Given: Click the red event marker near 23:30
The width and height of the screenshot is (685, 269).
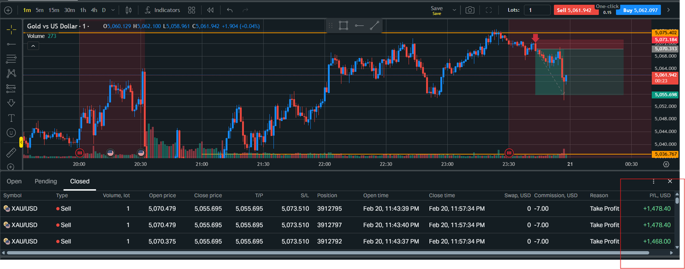Looking at the screenshot, I should (509, 152).
